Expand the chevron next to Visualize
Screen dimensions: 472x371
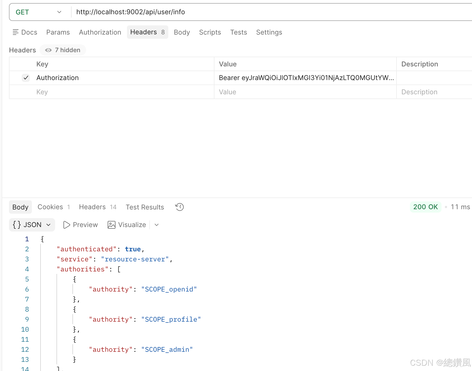157,225
